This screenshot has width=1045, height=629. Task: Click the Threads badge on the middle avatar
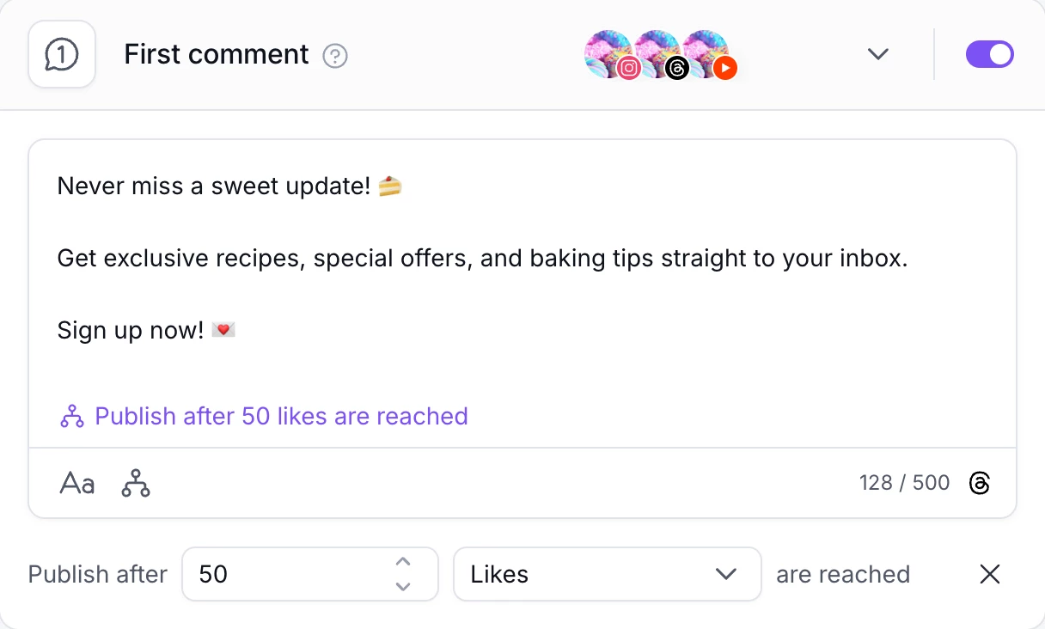[x=676, y=69]
